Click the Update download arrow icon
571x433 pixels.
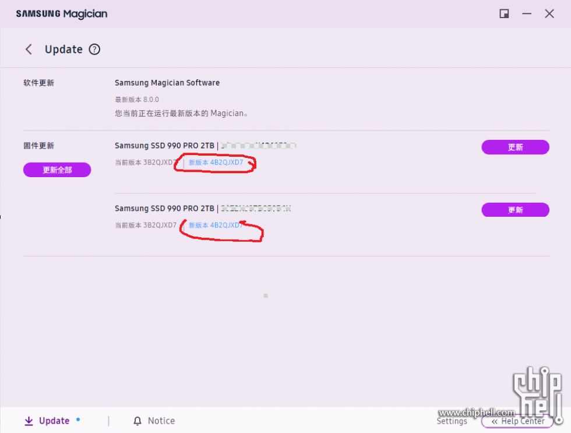coord(29,421)
